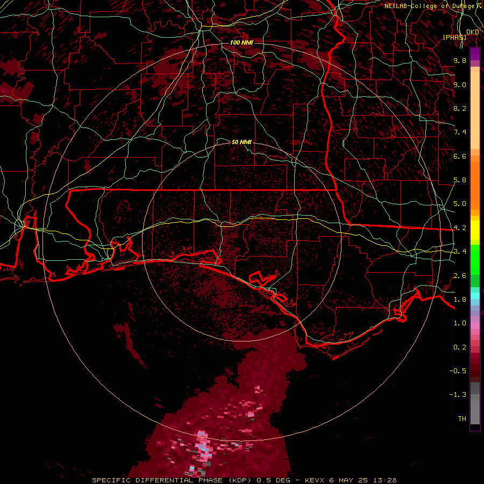484x484 pixels.
Task: Click the 1.8 value on the color scale
Action: (x=460, y=300)
